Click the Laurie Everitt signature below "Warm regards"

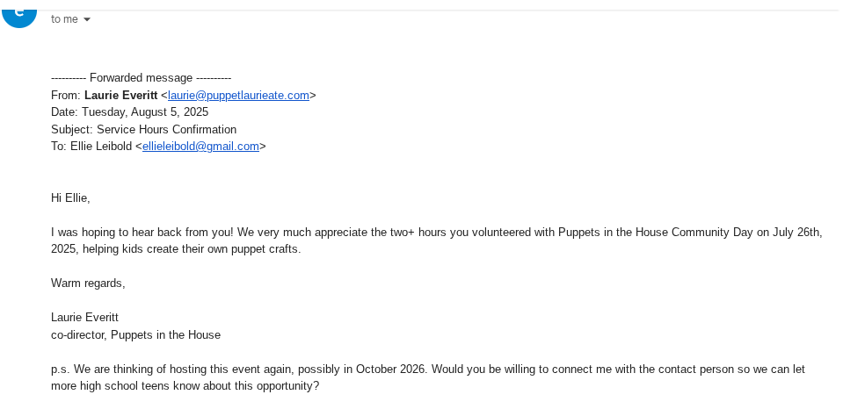(85, 318)
